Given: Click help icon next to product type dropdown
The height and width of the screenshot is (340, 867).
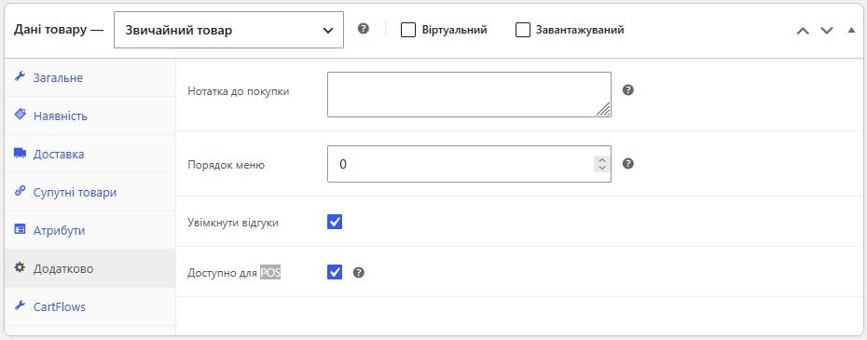Looking at the screenshot, I should [x=363, y=29].
